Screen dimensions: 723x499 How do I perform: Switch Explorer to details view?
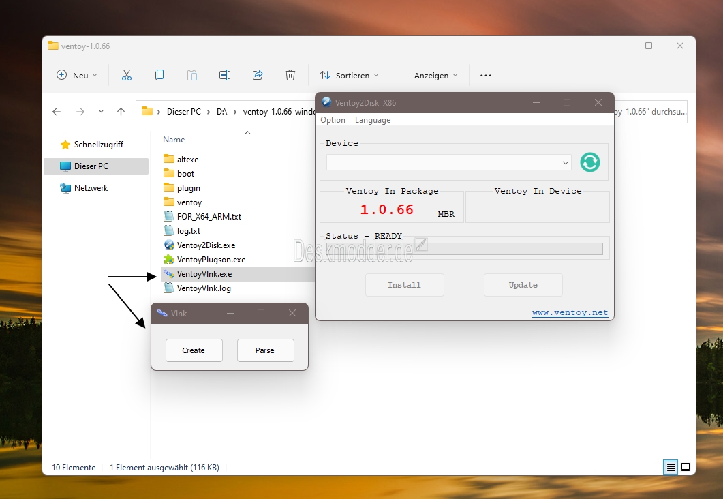(x=671, y=467)
